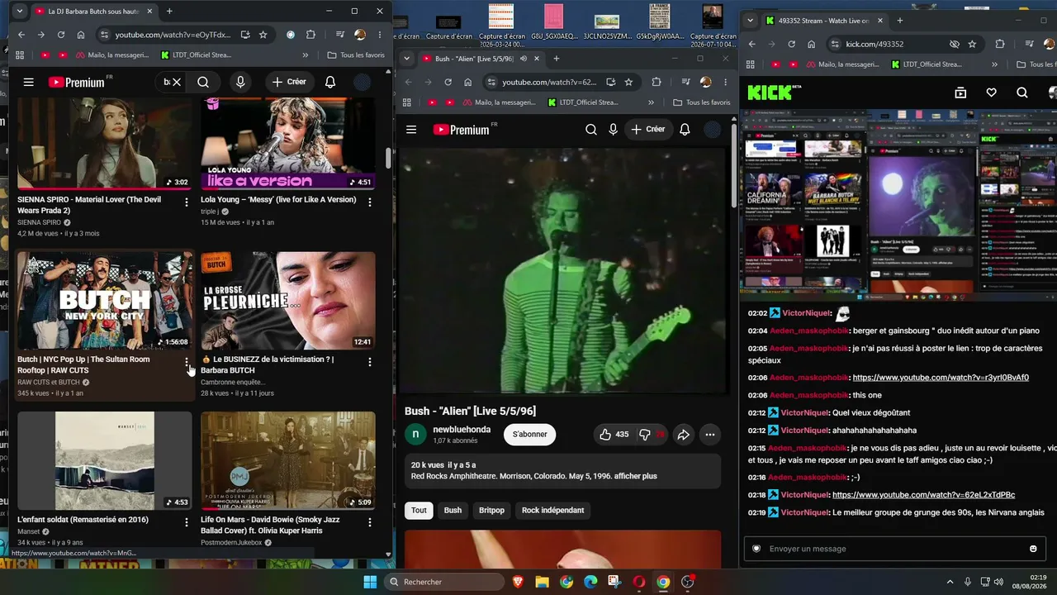Switch to the 'La DJ Barbara Butch' browser tab
Screen dimensions: 1057x595
[92, 12]
